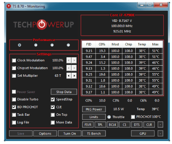Open PKG Power details
The image size is (172, 144).
94,109
